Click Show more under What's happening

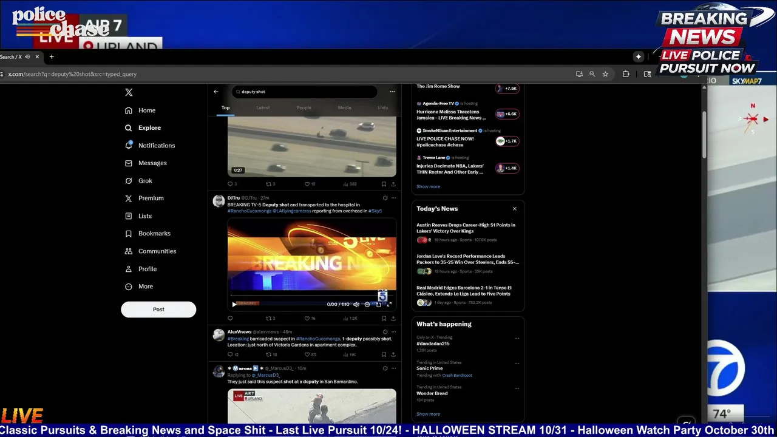tap(428, 414)
